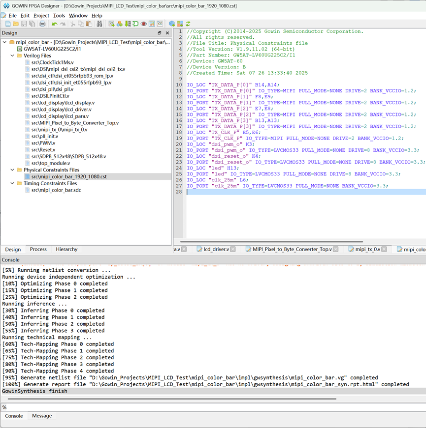
Task: Click the Cut scissors icon
Action: click(73, 24)
